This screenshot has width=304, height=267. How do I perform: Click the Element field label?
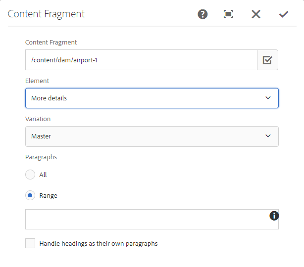(37, 81)
